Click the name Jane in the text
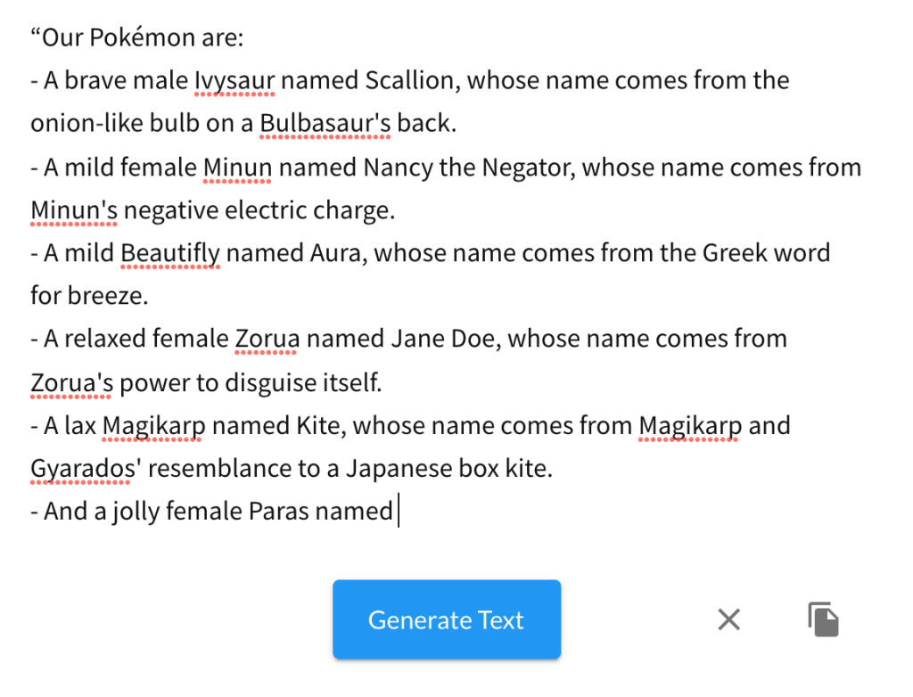913x697 pixels. coord(413,340)
